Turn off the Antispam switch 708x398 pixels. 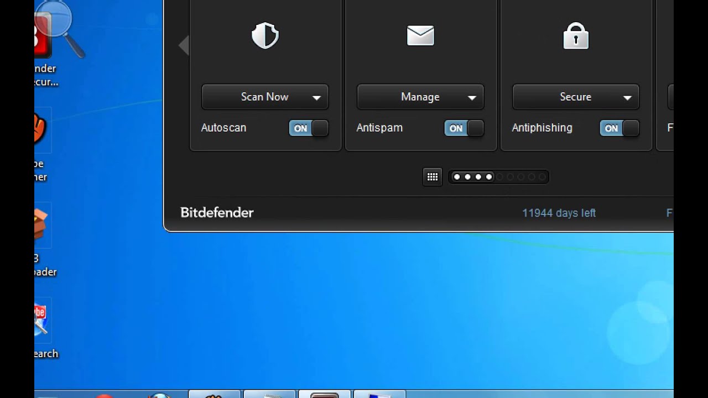pos(464,128)
